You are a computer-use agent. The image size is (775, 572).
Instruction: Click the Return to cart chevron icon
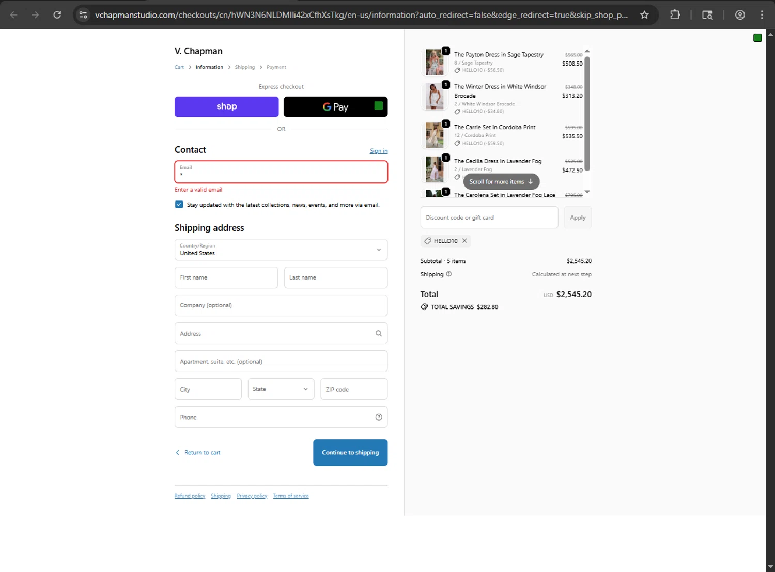click(x=178, y=453)
